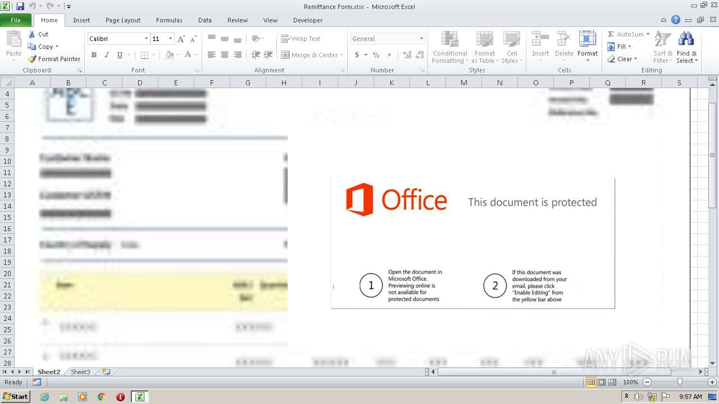Click the Windows Start button

(x=16, y=397)
